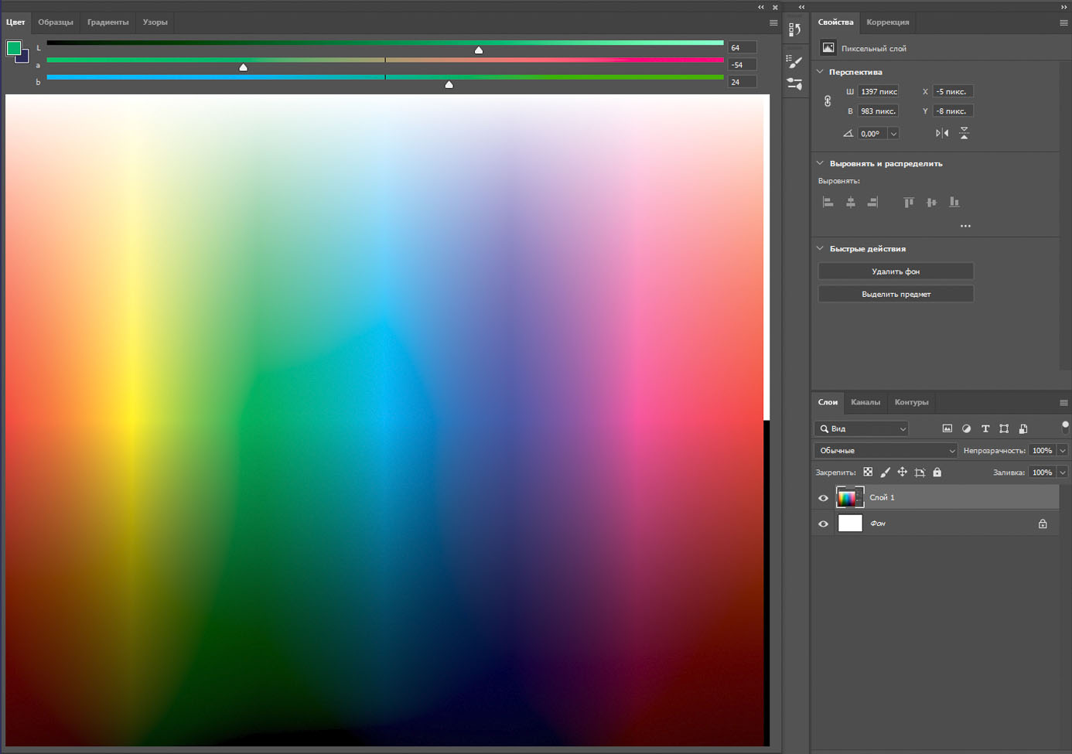Click the flip horizontal icon in Properties

click(x=941, y=133)
